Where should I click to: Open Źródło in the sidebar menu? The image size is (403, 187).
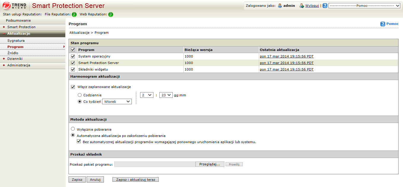13,53
